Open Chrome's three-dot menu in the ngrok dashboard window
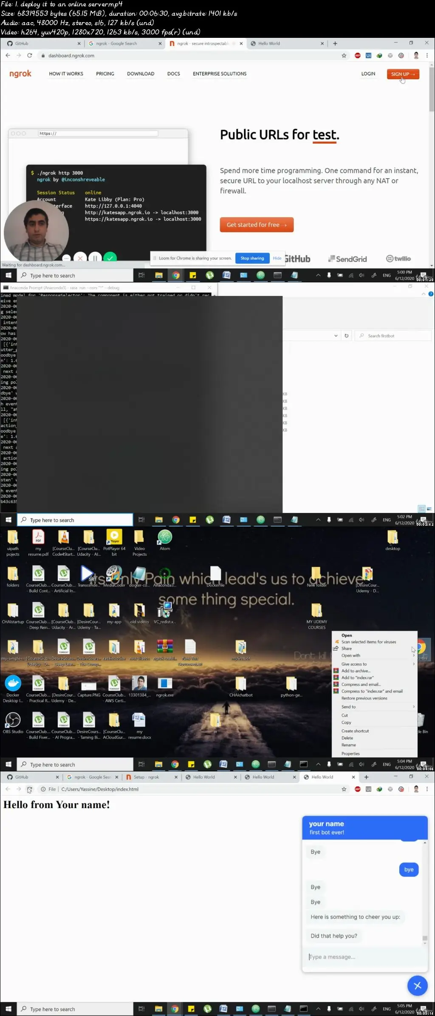435x1016 pixels. click(x=427, y=55)
